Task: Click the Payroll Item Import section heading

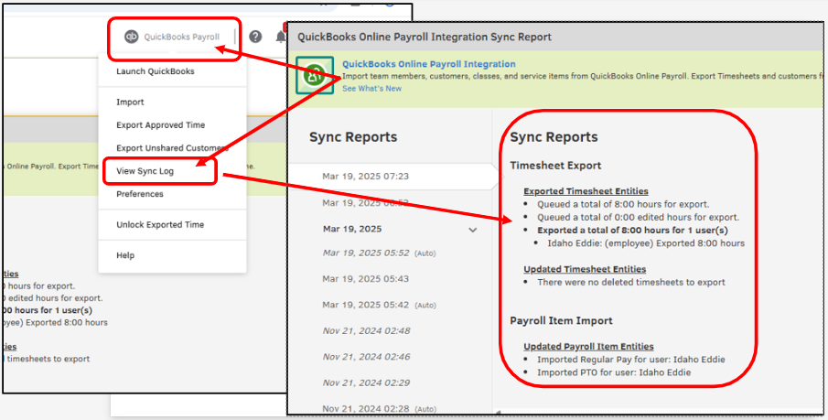Action: pos(561,320)
